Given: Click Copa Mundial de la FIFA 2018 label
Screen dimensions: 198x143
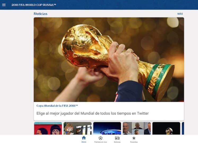Looking at the screenshot, I should coord(57,106).
